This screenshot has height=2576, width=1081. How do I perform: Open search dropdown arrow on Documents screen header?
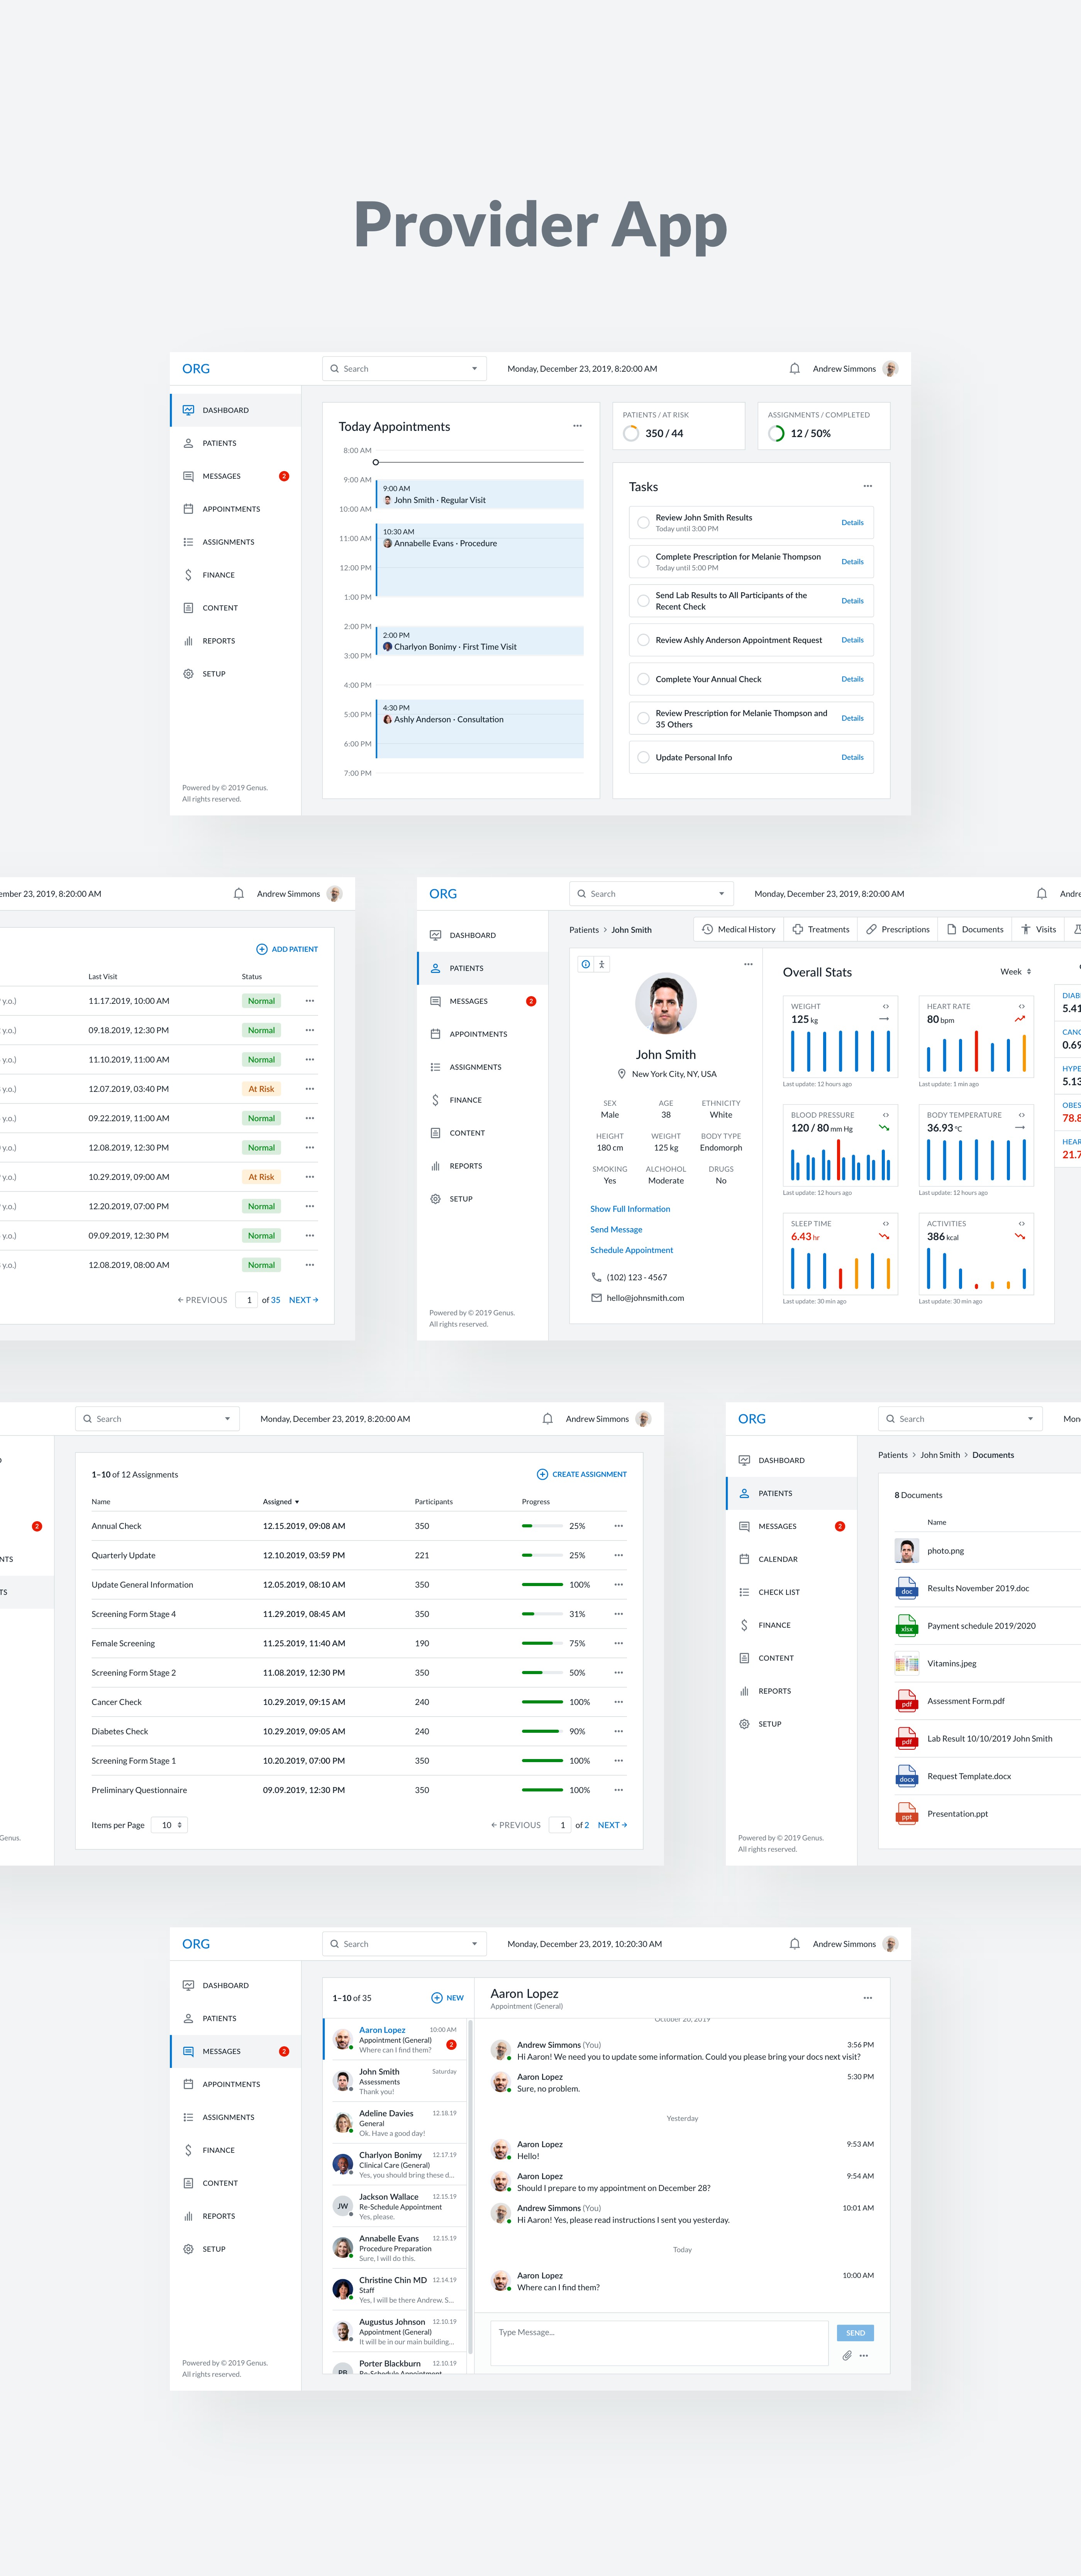coord(1030,1419)
